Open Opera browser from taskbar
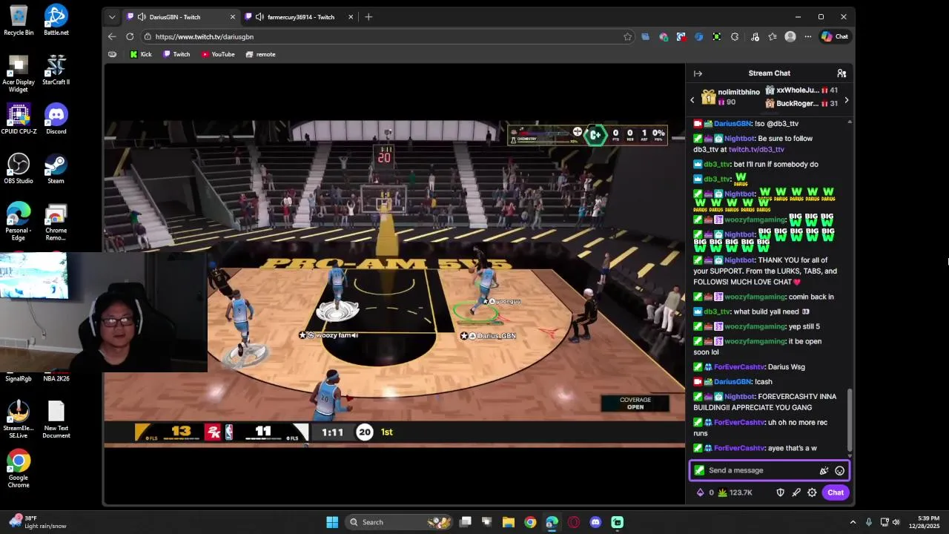This screenshot has height=534, width=949. [574, 522]
